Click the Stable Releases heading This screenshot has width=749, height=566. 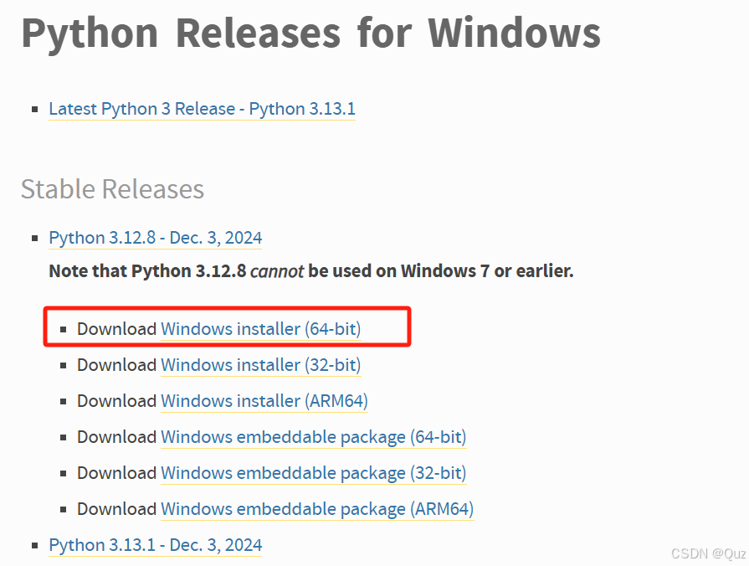click(111, 189)
